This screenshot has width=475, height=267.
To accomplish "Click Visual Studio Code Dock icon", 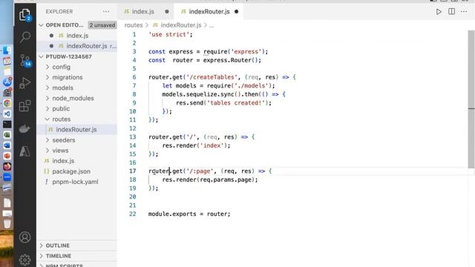I will pos(7,113).
